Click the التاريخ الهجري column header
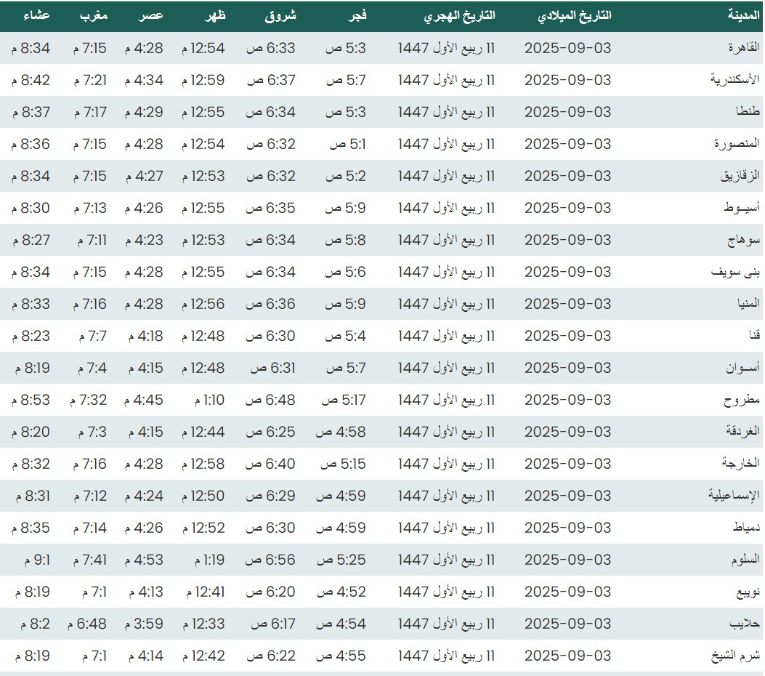Image resolution: width=765 pixels, height=676 pixels. click(459, 15)
